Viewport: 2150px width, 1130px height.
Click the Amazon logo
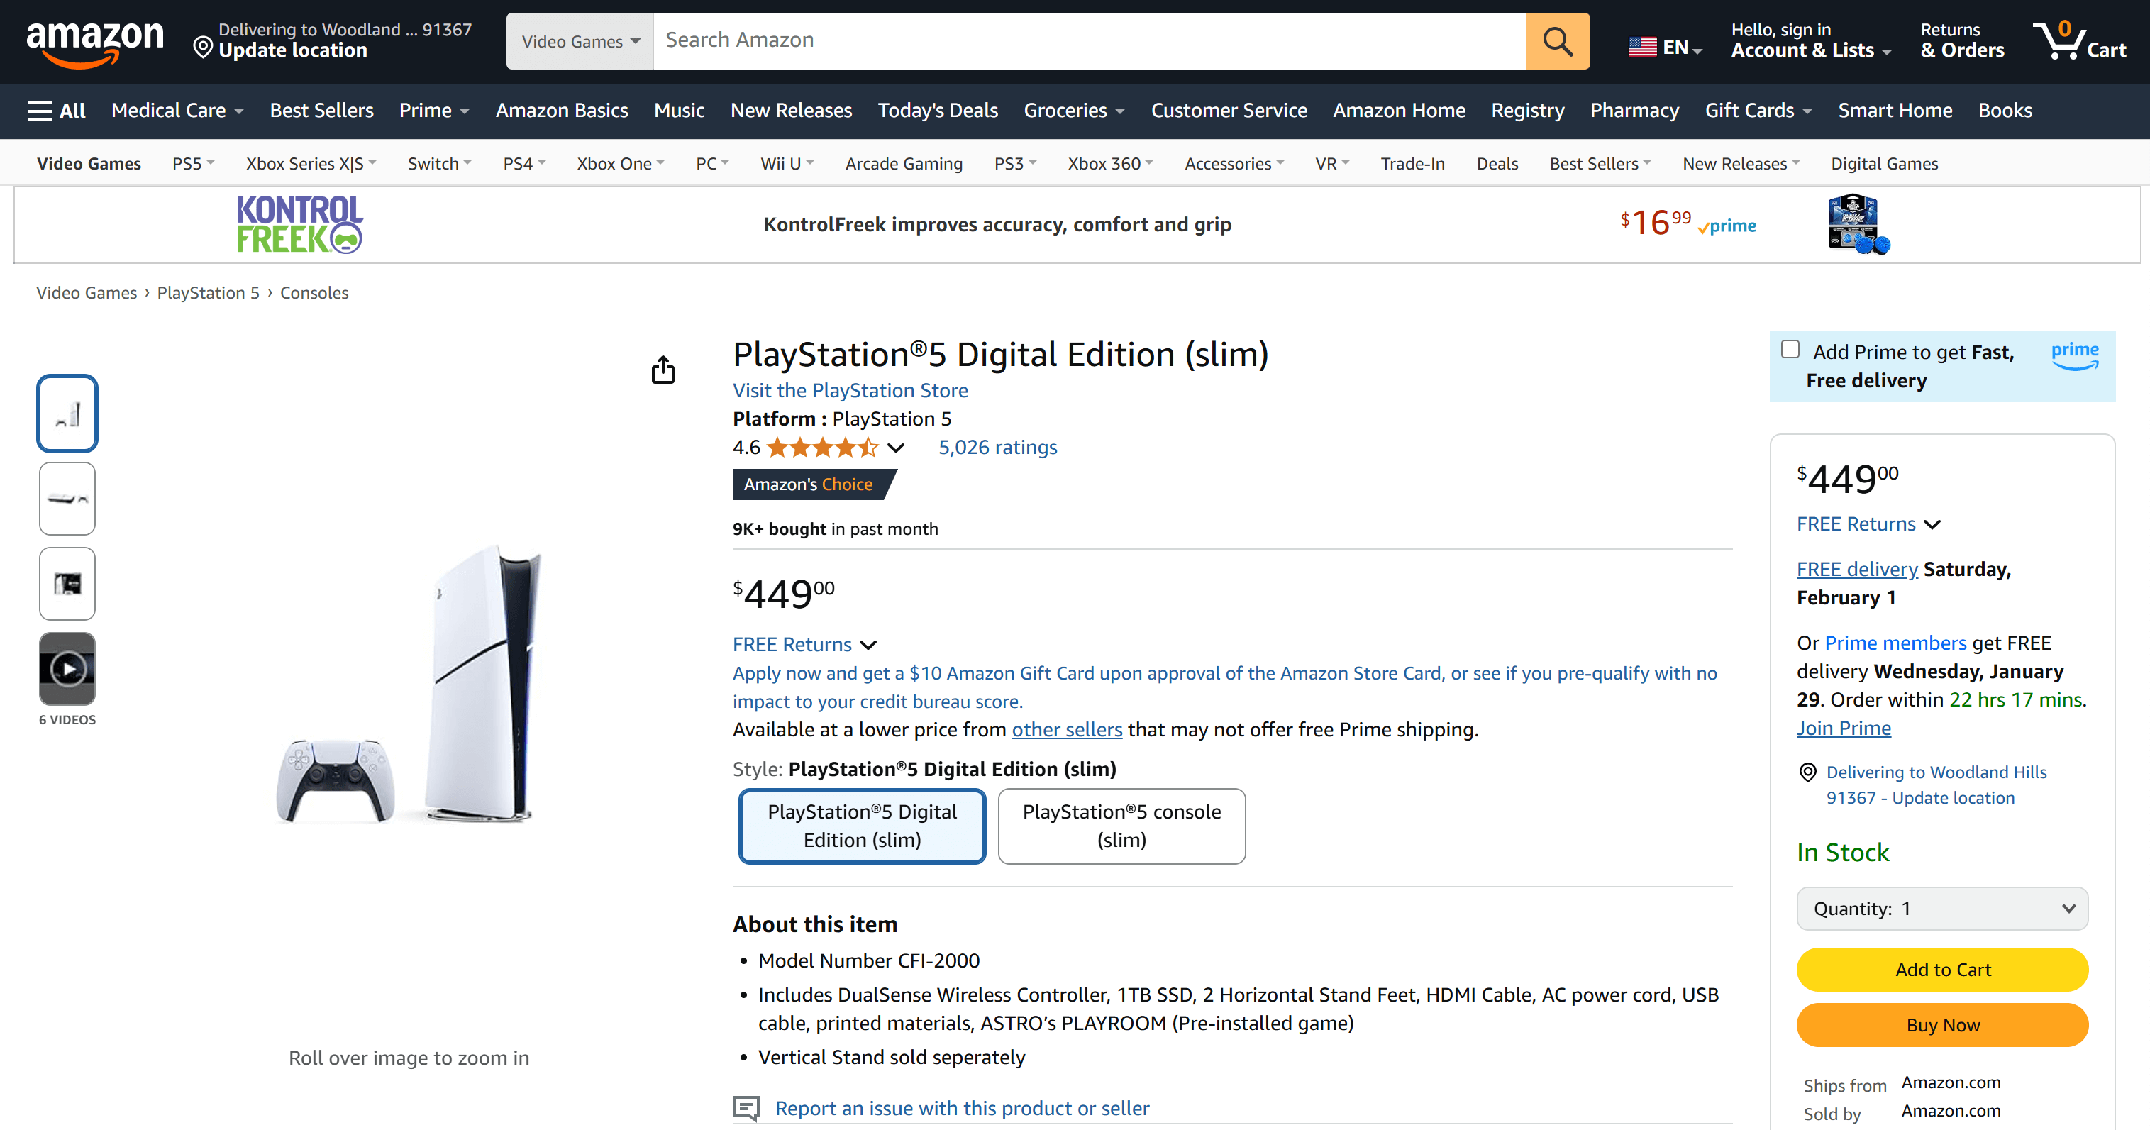[x=96, y=41]
